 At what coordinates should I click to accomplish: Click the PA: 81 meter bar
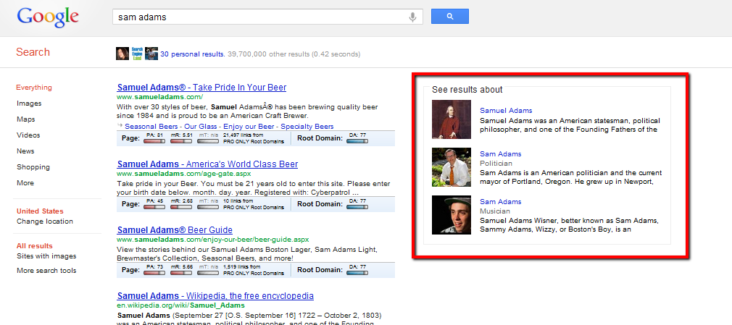154,141
